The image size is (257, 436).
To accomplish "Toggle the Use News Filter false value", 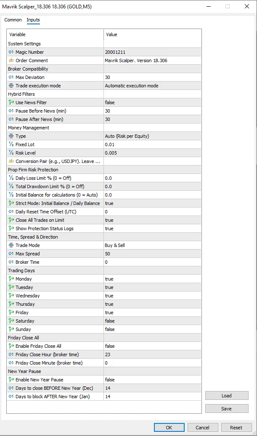I will coord(152,102).
